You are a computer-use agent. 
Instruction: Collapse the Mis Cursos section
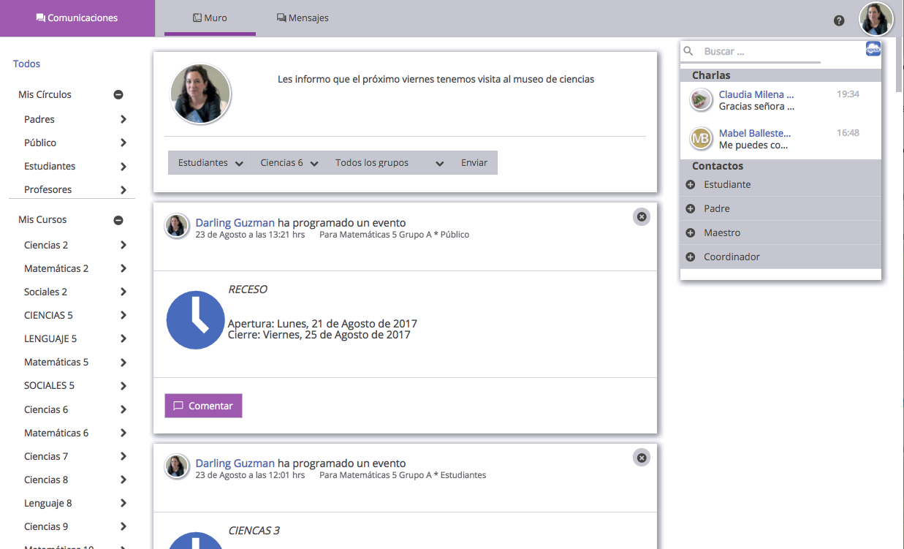tap(118, 220)
